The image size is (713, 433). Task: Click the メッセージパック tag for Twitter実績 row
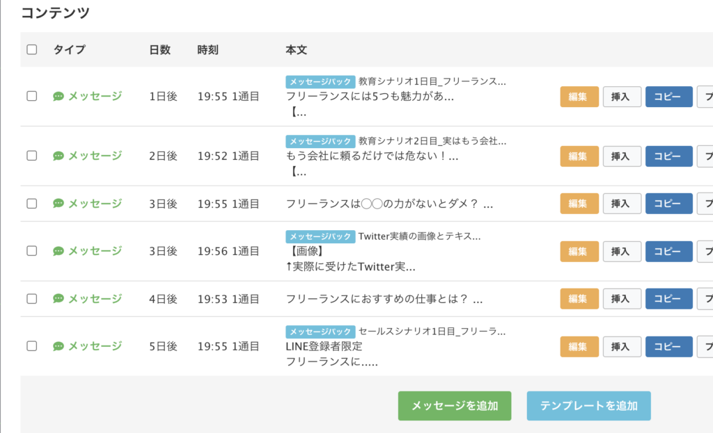pyautogui.click(x=320, y=236)
